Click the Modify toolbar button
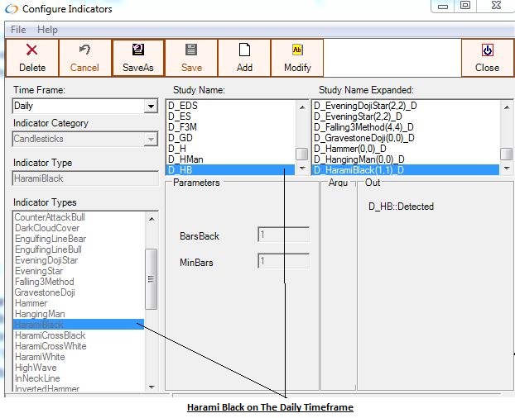This screenshot has height=418, width=515. pos(297,58)
